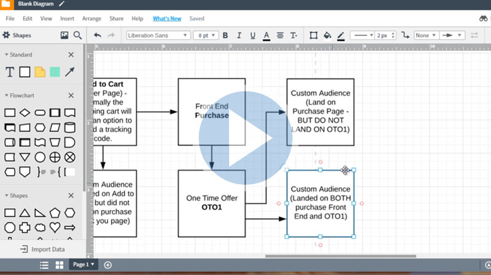The width and height of the screenshot is (491, 275).
Task: Click the Import Data button
Action: (42, 249)
